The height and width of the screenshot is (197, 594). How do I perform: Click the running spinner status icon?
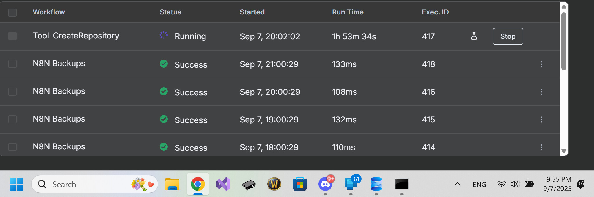(x=164, y=35)
